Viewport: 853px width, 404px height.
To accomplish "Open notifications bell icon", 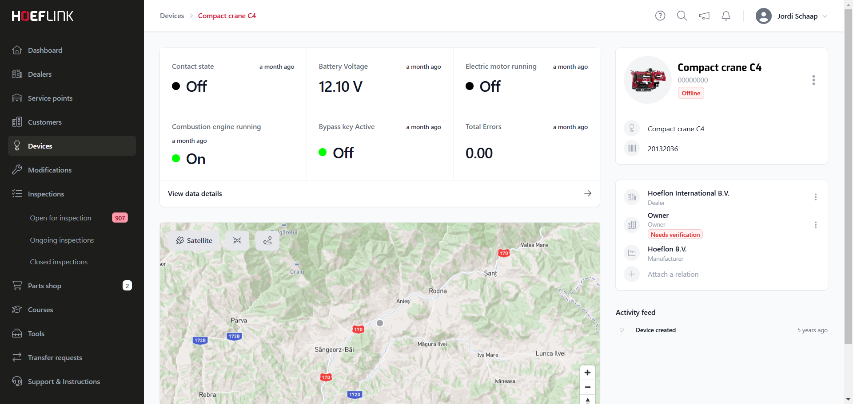I will click(726, 16).
